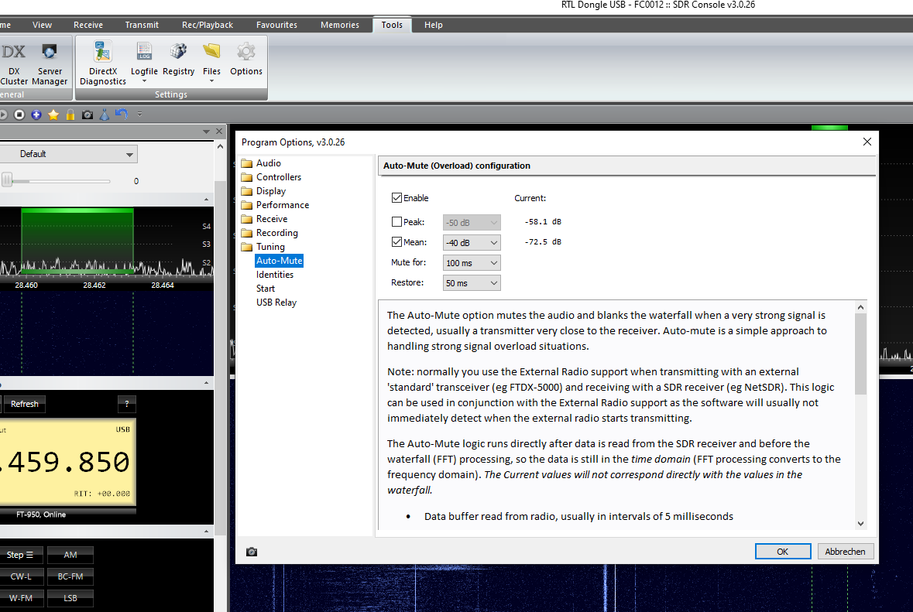The image size is (913, 612).
Task: Open the Mute for 100 ms dropdown
Action: click(x=472, y=263)
